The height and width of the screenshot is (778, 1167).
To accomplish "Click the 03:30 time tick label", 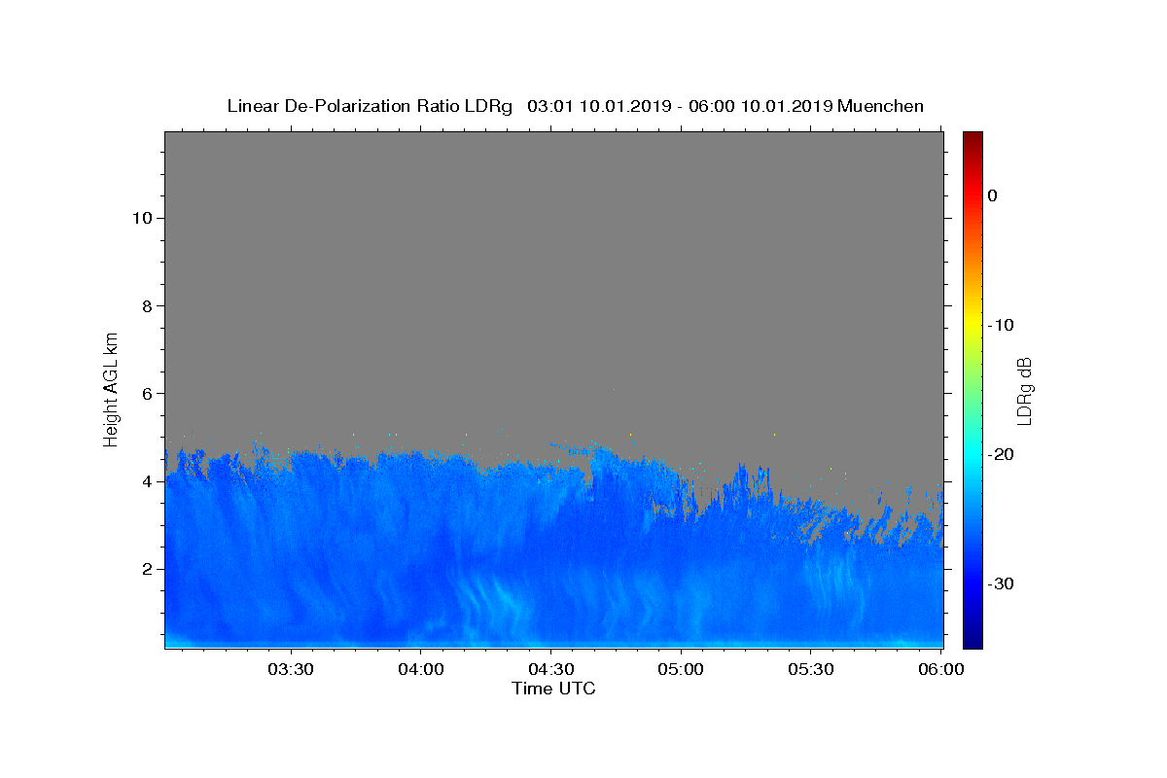I will 291,670.
